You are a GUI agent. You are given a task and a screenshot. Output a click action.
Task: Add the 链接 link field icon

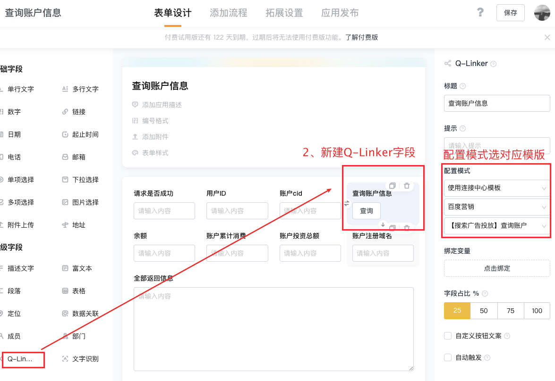[x=65, y=112]
